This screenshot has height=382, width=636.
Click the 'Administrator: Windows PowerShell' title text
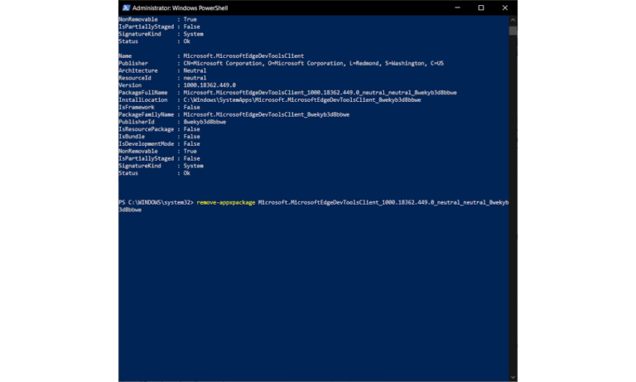coord(180,7)
